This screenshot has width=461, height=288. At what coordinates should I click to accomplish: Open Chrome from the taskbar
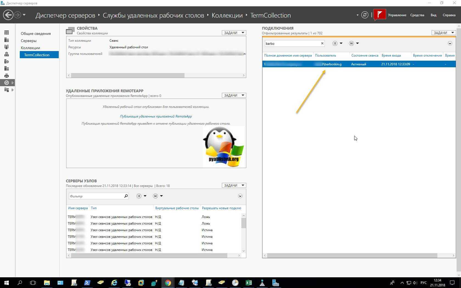[x=168, y=283]
